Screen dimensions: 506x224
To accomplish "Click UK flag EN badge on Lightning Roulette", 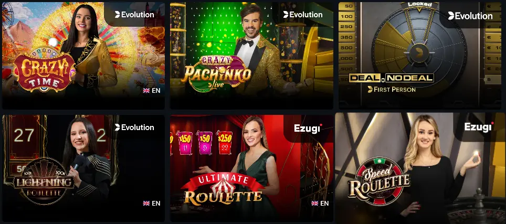I will (152, 204).
